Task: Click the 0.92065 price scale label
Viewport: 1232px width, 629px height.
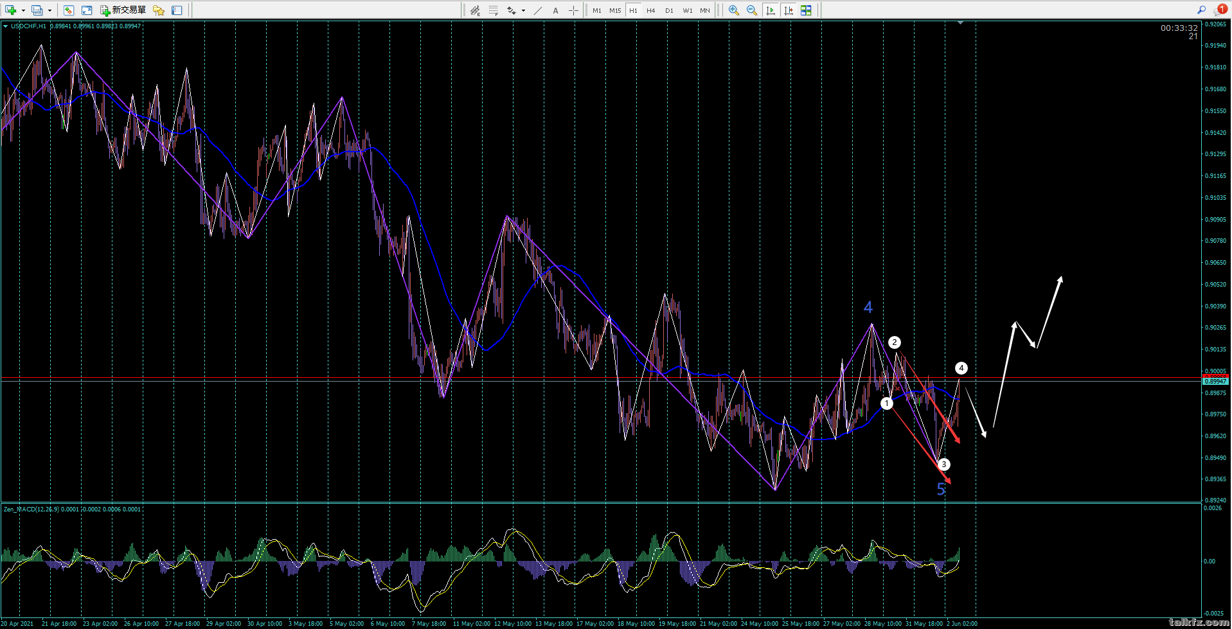Action: [x=1215, y=24]
